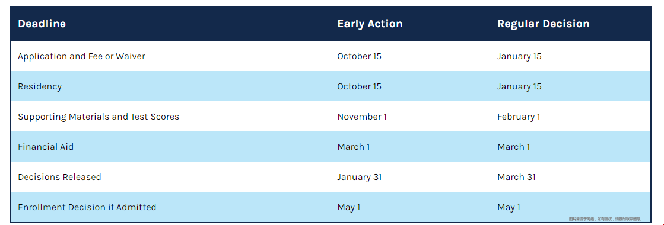664x225 pixels.
Task: Select the January 31 decisions date
Action: click(x=359, y=177)
